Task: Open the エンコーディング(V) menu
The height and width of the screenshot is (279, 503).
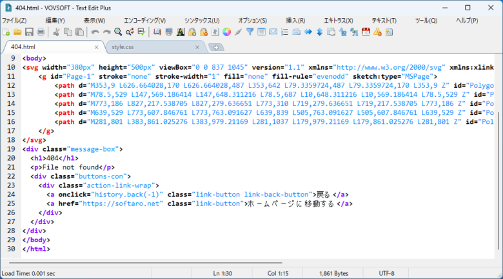Action: coord(144,21)
